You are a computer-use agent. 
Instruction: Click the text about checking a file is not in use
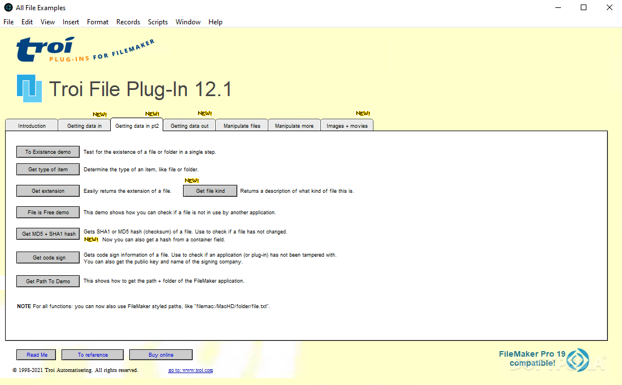[180, 213]
